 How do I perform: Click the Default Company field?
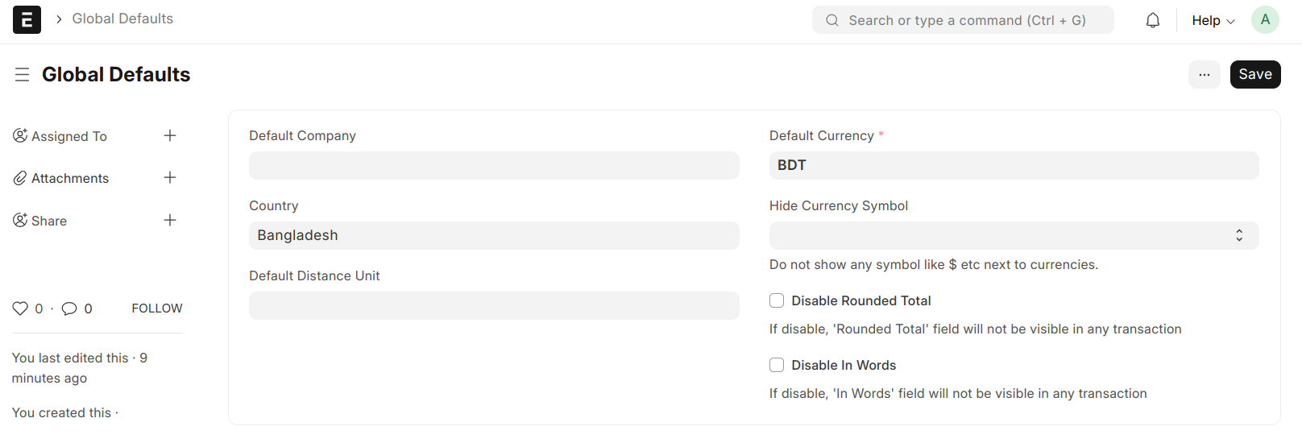tap(494, 165)
